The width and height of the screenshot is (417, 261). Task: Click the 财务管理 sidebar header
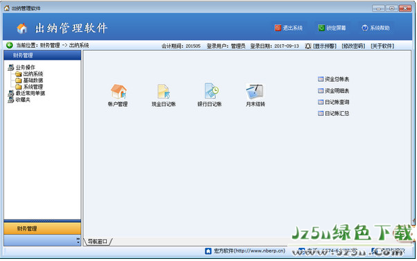click(42, 56)
